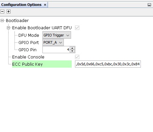Viewport: 153px width, 132px height.
Task: Increase the GPIO Pin value
Action: coord(72,48)
